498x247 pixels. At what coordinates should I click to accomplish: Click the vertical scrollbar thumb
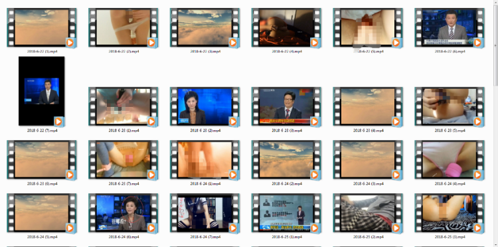point(495,46)
